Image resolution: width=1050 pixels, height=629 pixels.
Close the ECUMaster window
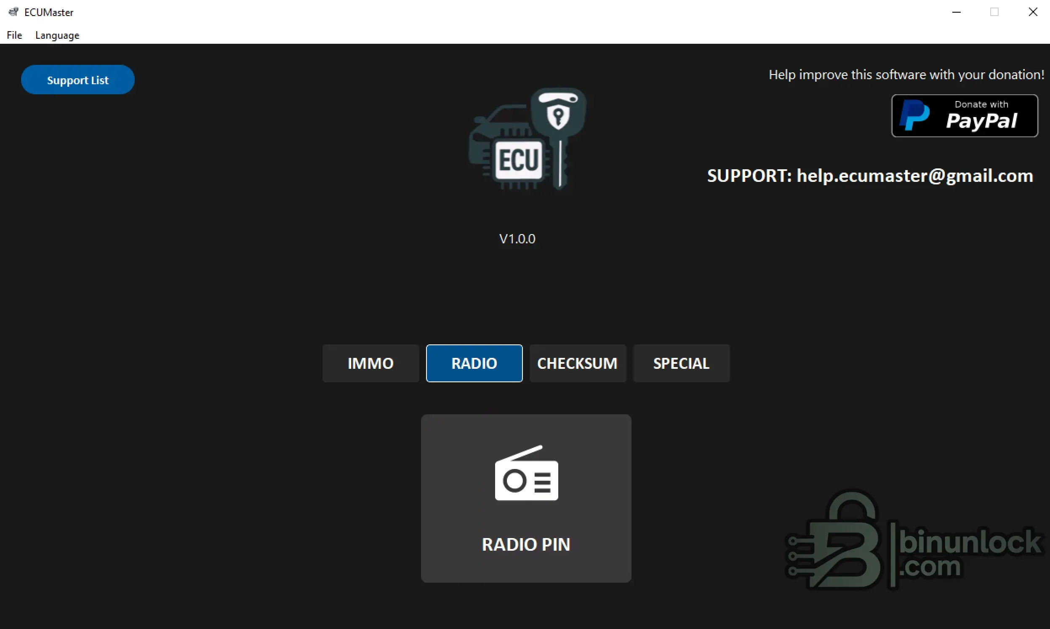(x=1033, y=12)
